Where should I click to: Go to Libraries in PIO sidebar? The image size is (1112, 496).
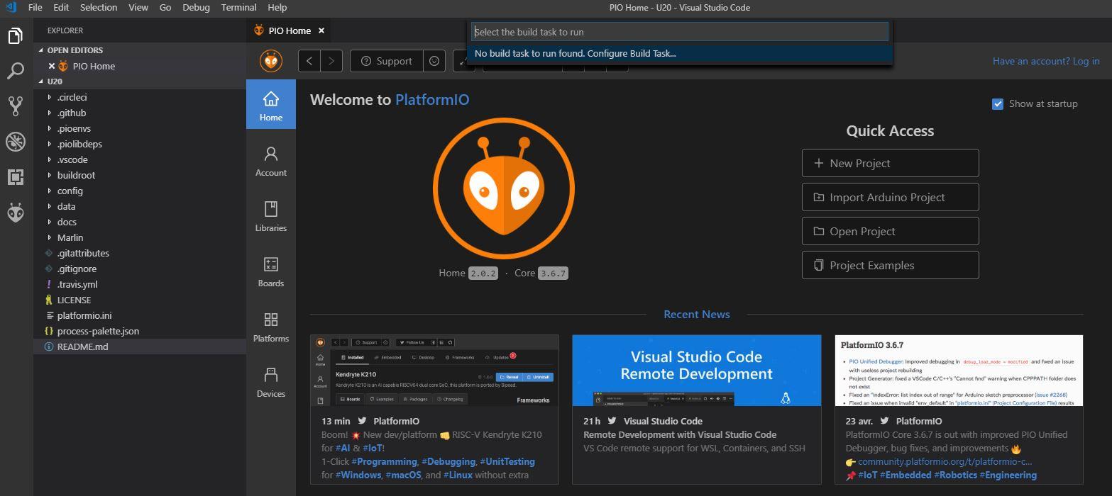click(x=271, y=216)
